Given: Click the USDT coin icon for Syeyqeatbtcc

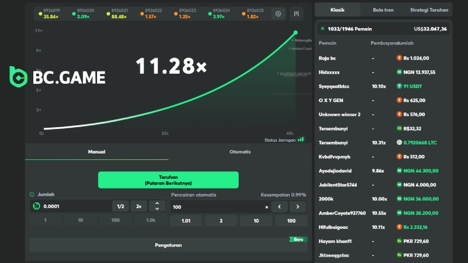Looking at the screenshot, I should [x=399, y=86].
